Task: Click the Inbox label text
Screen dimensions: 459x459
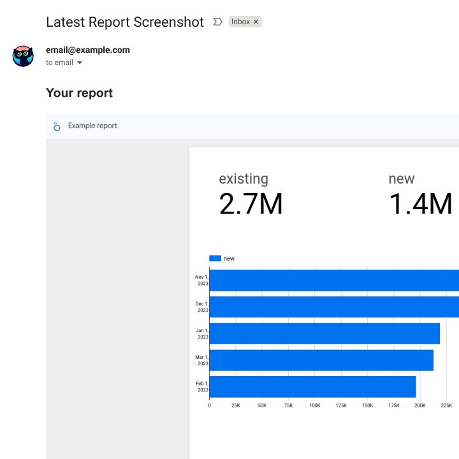Action: point(240,22)
